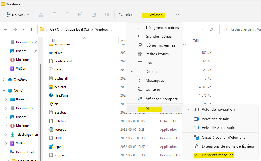This screenshot has height=161, width=261.
Task: Expand the OneDrive tree node
Action: pyautogui.click(x=4, y=80)
